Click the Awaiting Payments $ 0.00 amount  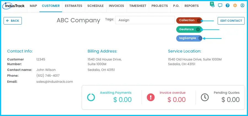click(122, 100)
